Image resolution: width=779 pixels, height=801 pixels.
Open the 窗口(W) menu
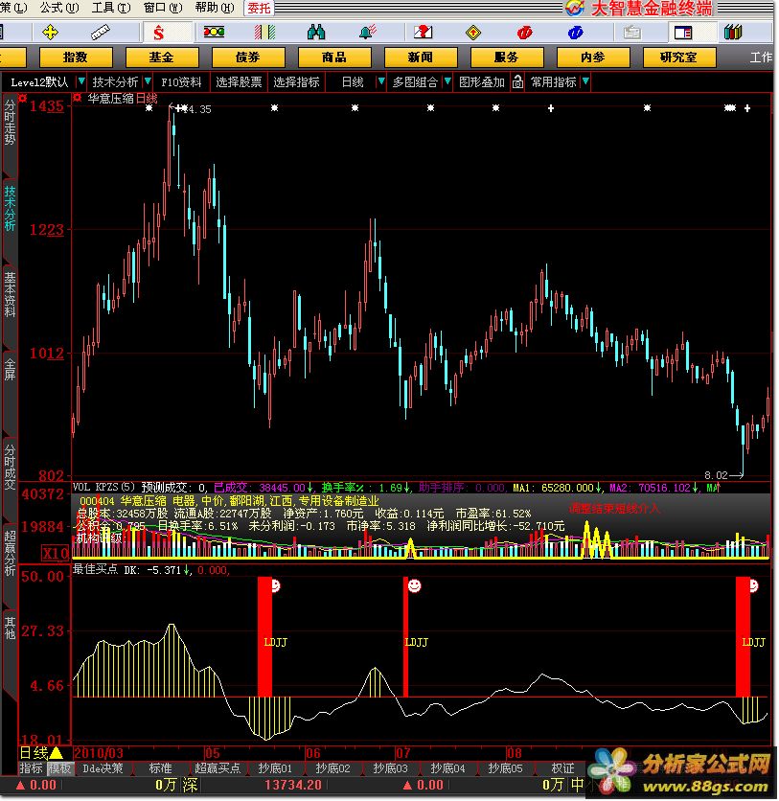click(163, 9)
